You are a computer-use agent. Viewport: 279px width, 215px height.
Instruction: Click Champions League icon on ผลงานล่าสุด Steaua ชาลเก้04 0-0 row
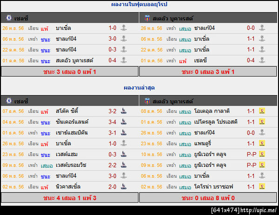click(x=262, y=133)
